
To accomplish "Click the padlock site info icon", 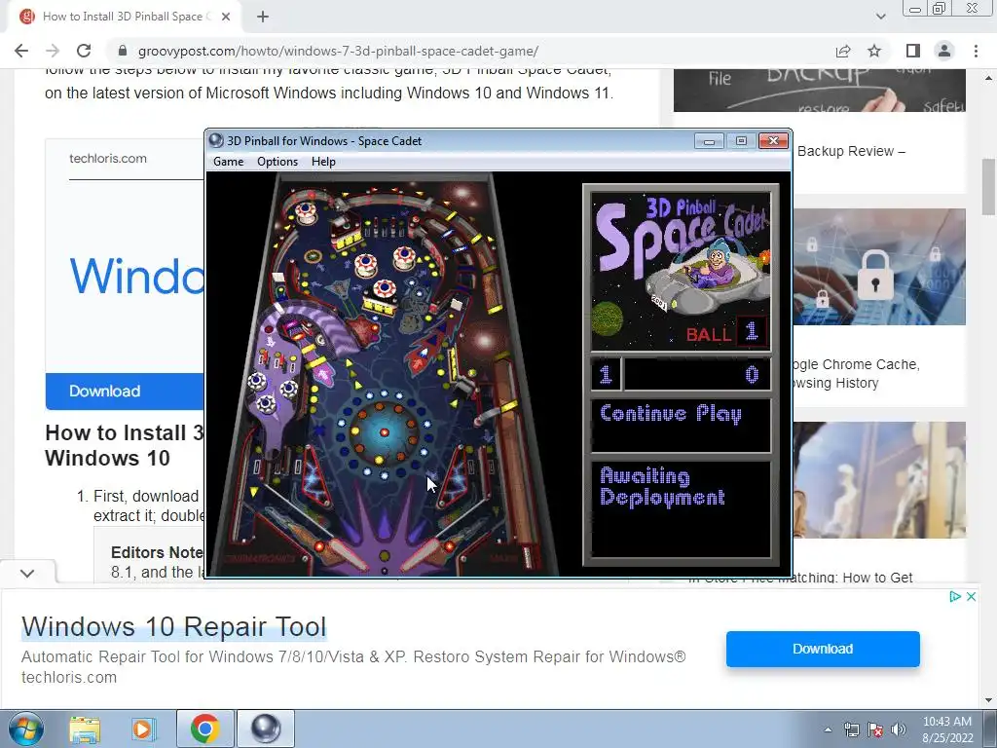I will 123,51.
